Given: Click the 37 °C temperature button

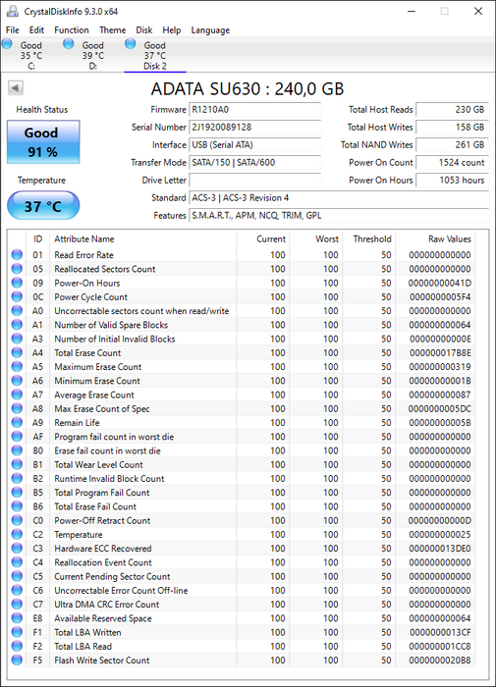Looking at the screenshot, I should (43, 205).
